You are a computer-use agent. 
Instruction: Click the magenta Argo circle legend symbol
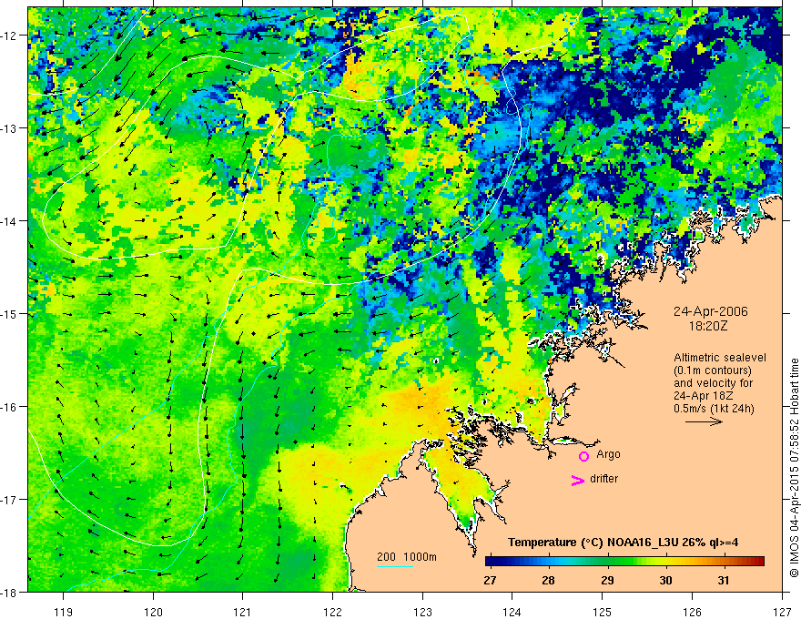coord(583,456)
